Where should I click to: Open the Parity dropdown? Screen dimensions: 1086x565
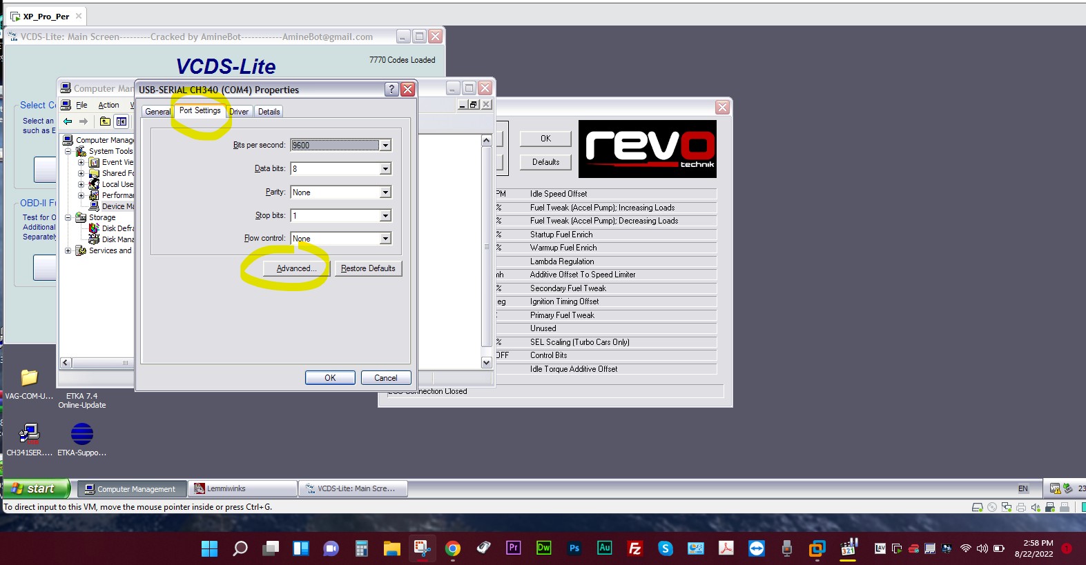pyautogui.click(x=386, y=192)
